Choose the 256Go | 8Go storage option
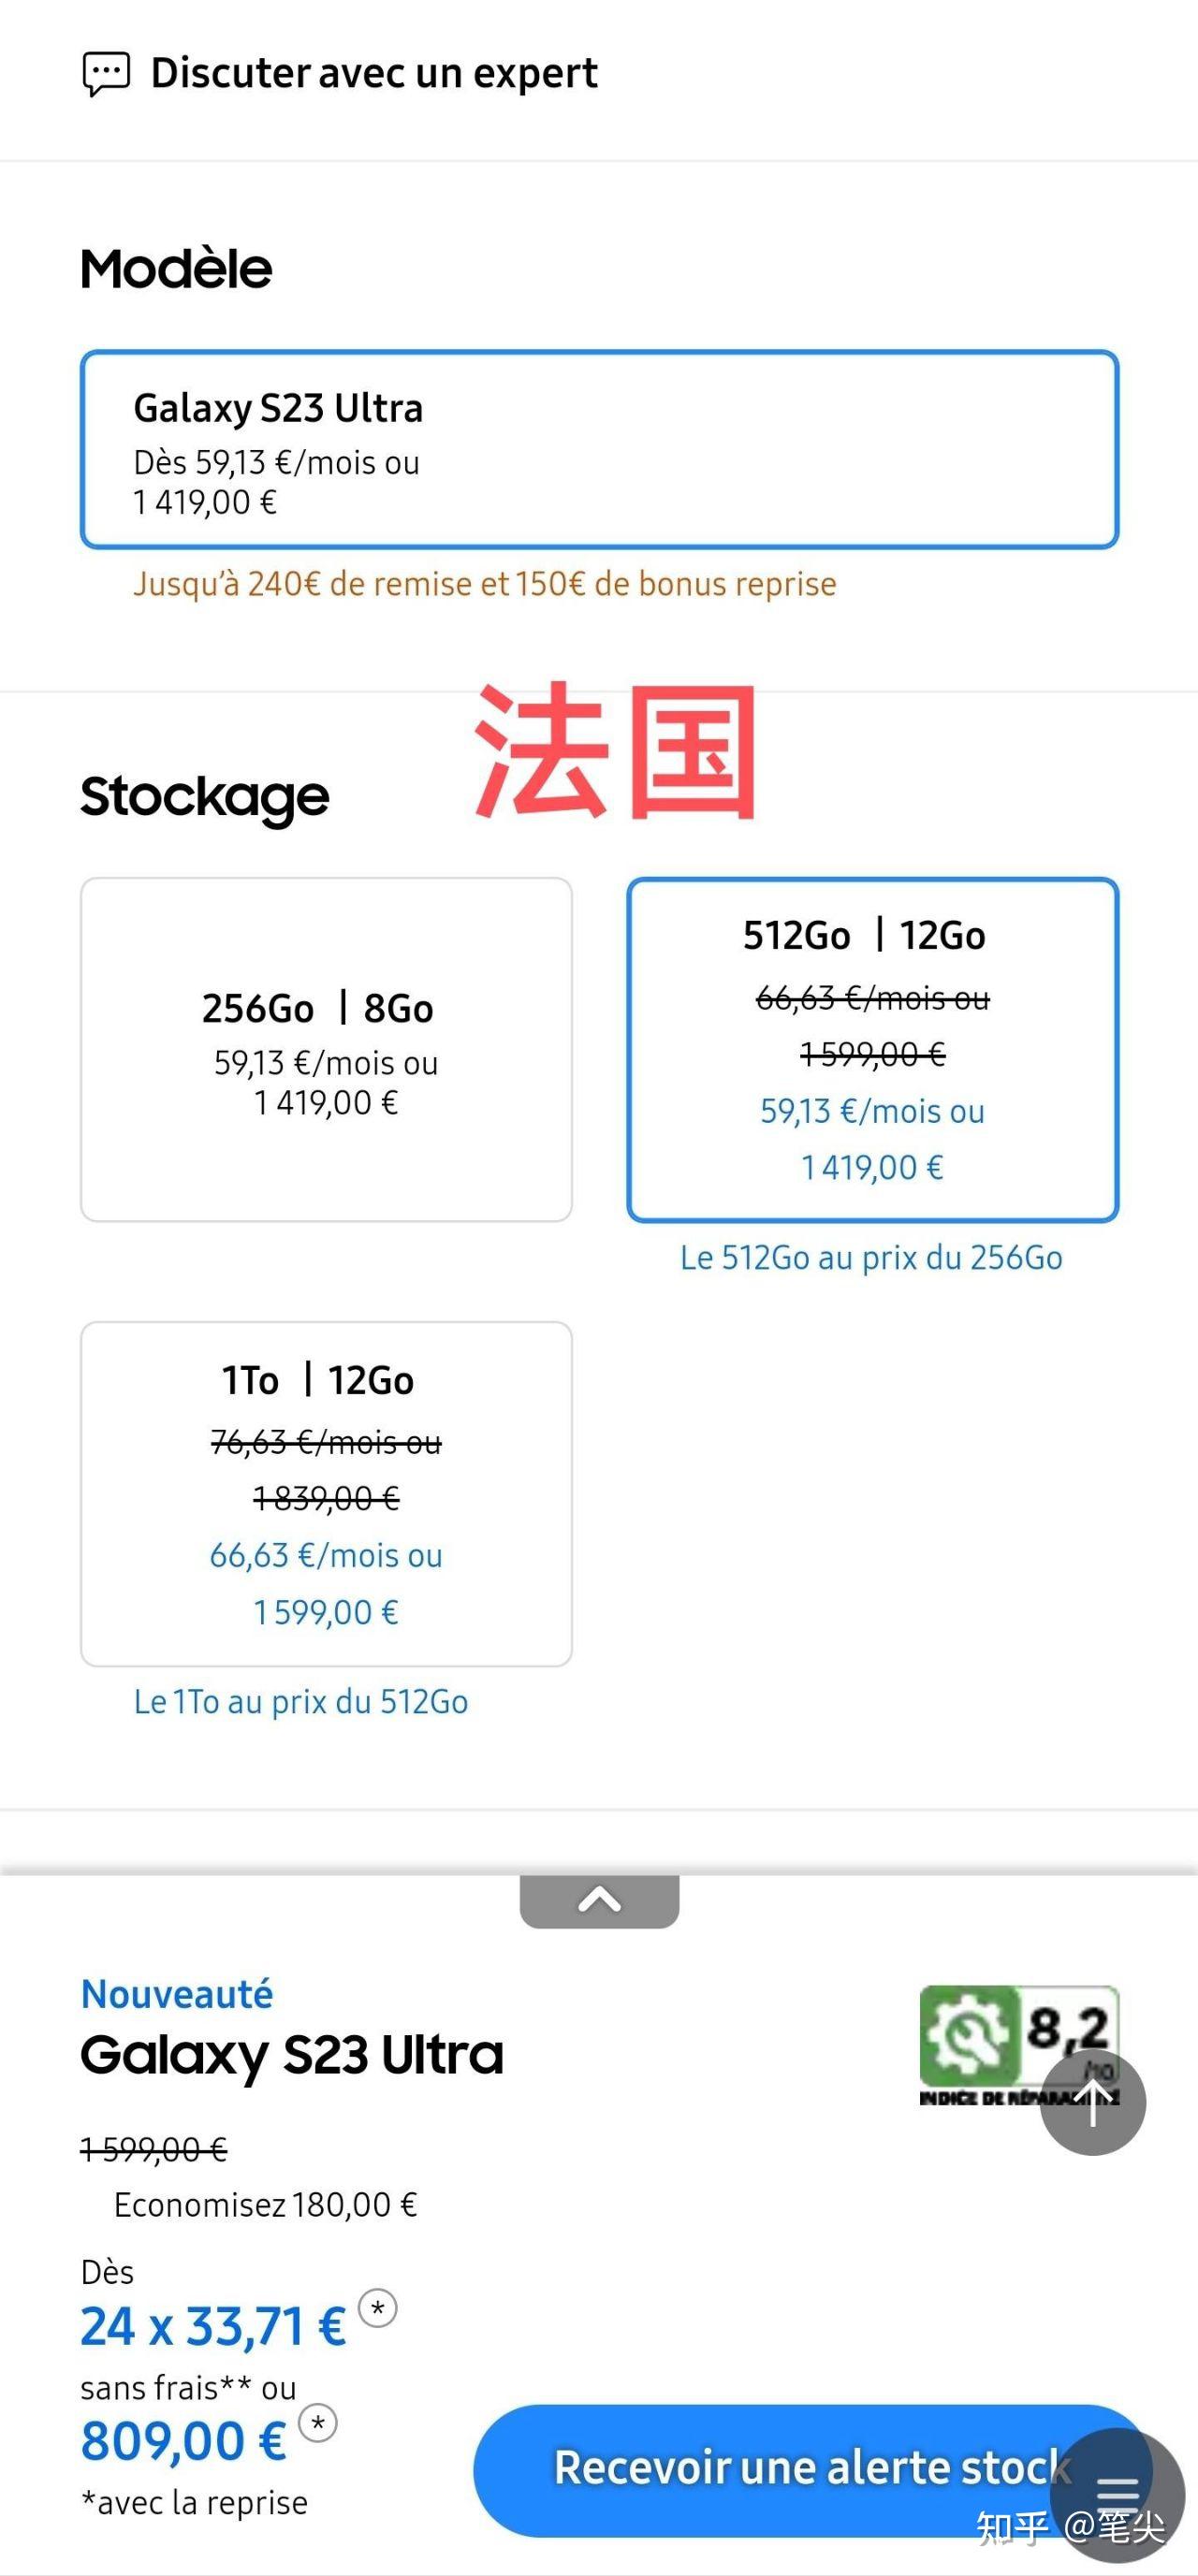Viewport: 1198px width, 2576px height. tap(326, 1049)
